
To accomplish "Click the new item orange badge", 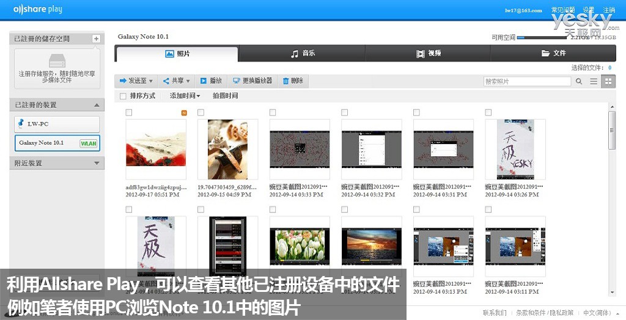I will 184,113.
